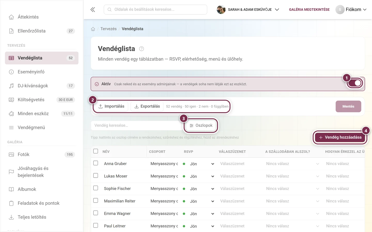Viewport: 372px width, 232px height.
Task: Open DJ-kívánságok page
Action: pyautogui.click(x=42, y=86)
